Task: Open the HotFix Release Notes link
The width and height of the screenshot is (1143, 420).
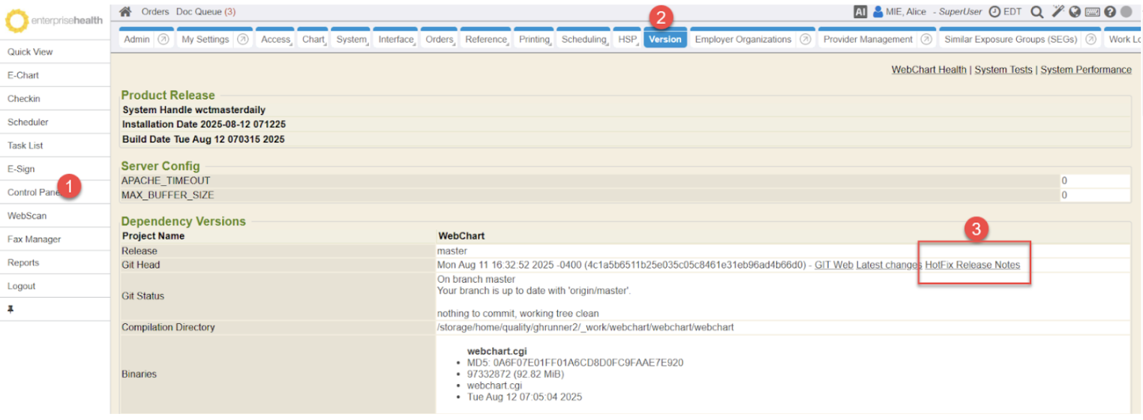Action: click(972, 265)
